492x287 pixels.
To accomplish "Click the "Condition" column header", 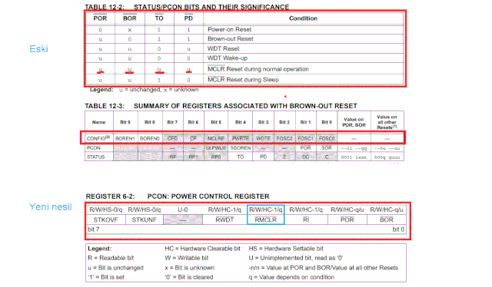I will (x=303, y=18).
